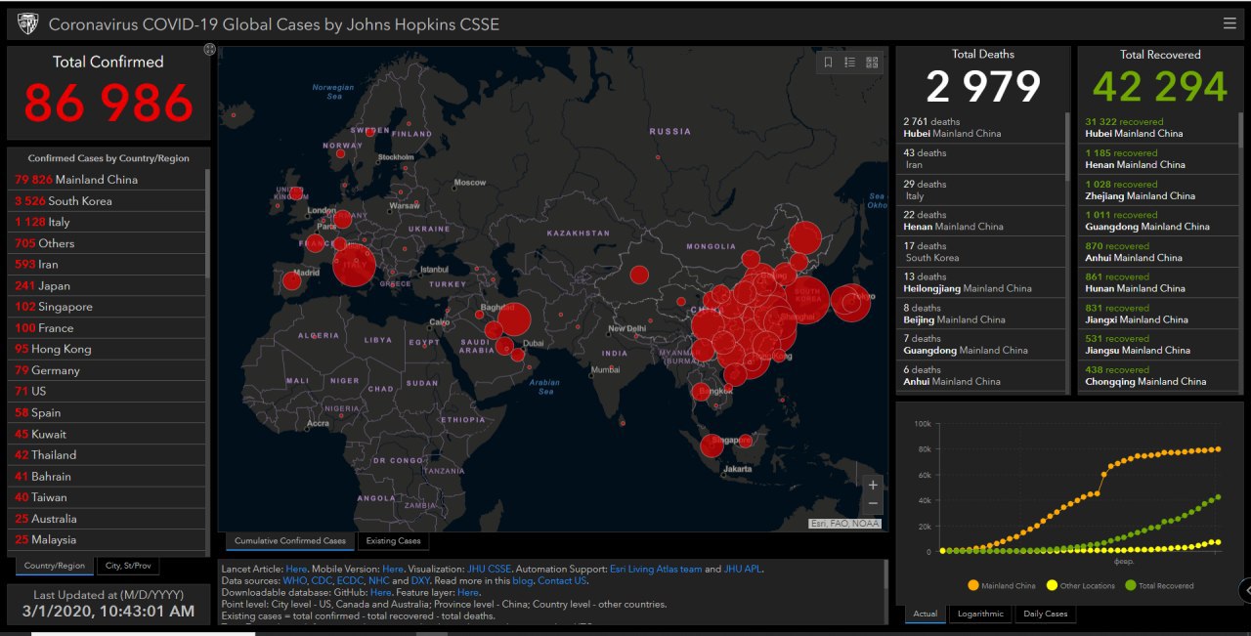Click the Johns Hopkins shield logo
Viewport: 1251px width, 636px height.
click(x=28, y=23)
